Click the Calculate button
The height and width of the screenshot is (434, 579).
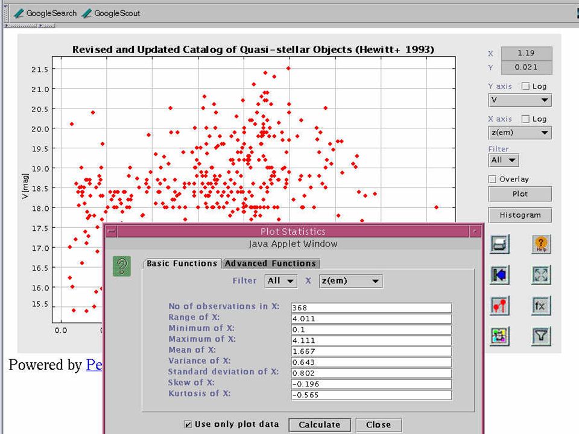tap(320, 425)
